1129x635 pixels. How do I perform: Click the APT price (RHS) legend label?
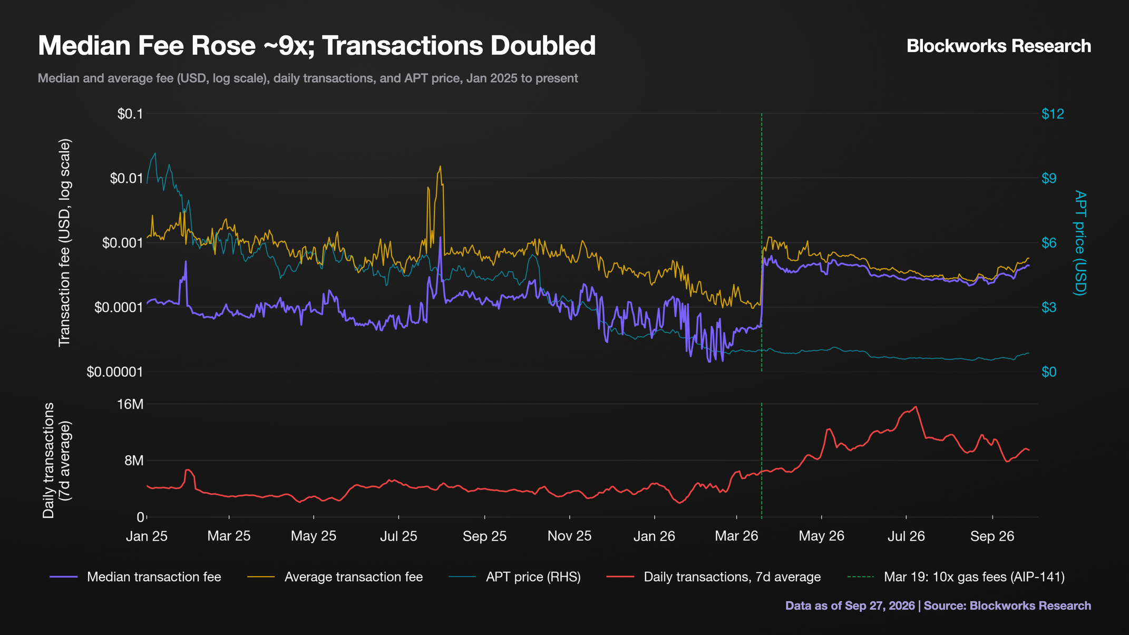pos(533,577)
